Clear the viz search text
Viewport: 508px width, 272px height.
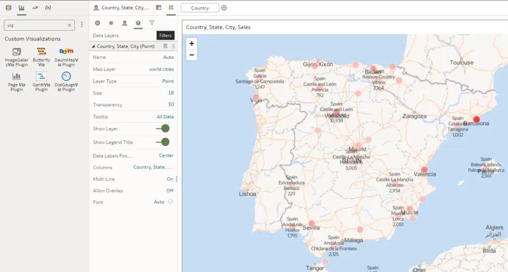coord(69,25)
